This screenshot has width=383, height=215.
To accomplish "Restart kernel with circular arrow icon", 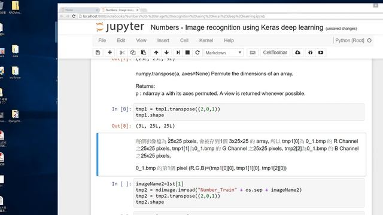I will click(197, 53).
